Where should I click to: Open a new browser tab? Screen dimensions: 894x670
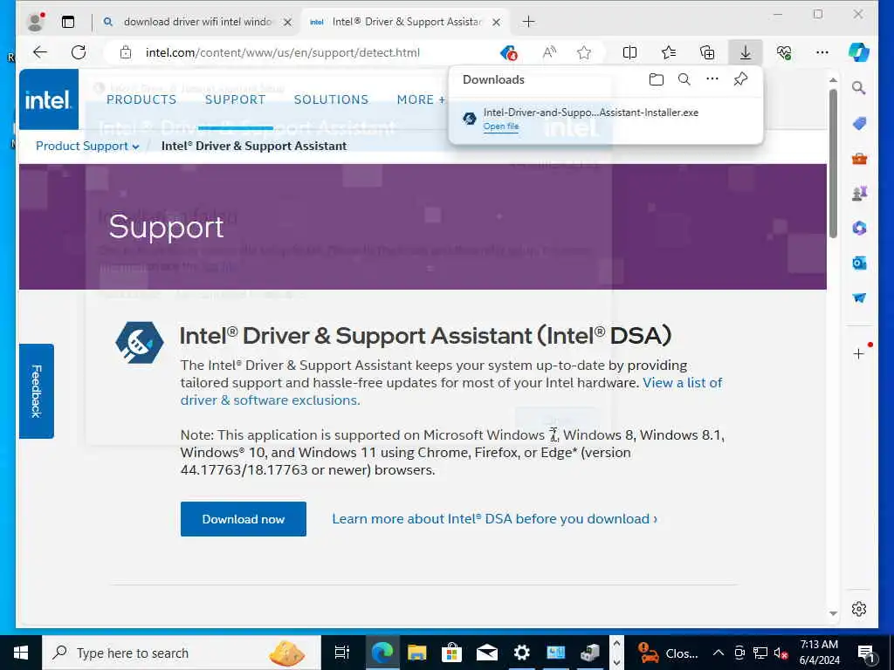point(528,22)
